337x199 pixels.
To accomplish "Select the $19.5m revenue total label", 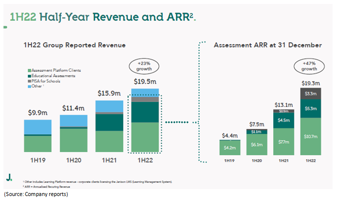I will (144, 82).
